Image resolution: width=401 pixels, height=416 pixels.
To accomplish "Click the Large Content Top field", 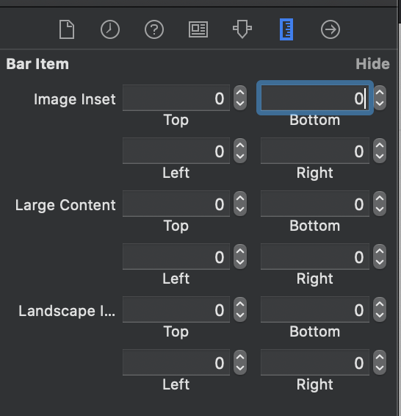I will tap(176, 204).
